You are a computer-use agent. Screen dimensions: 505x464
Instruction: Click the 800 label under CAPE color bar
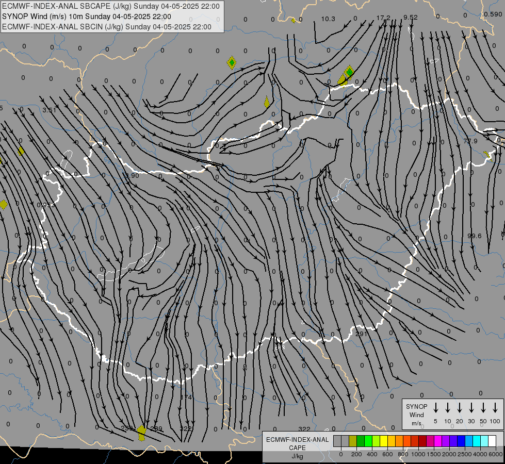[403, 454]
